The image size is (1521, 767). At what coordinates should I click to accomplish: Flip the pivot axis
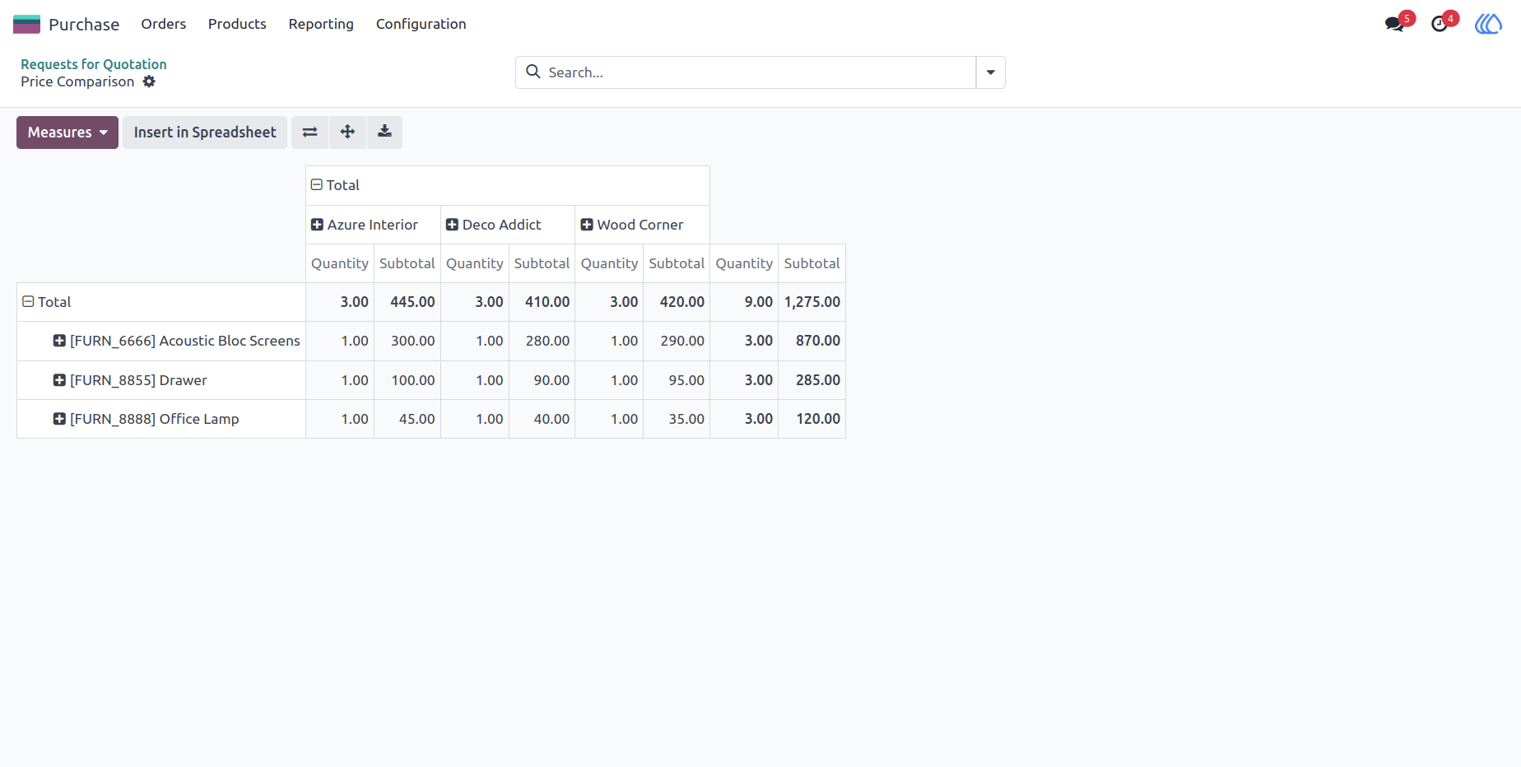pyautogui.click(x=310, y=132)
